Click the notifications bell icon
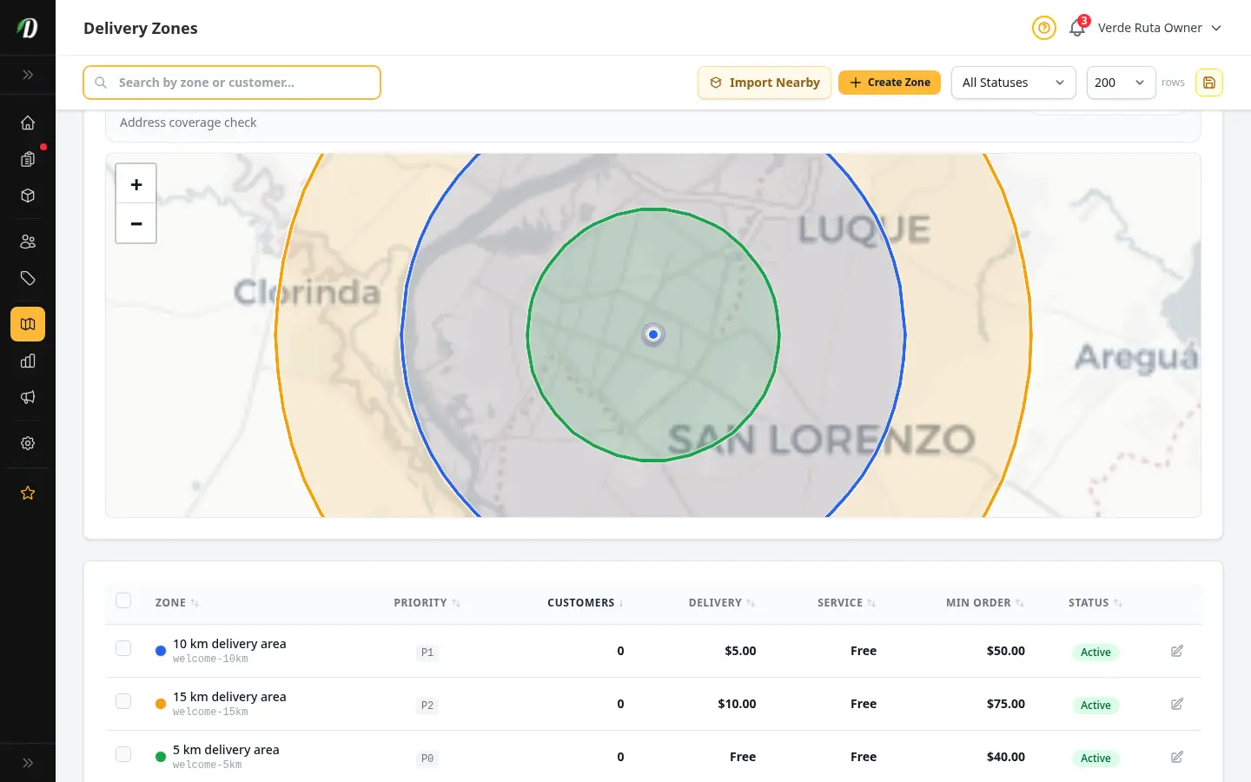Screen dimensions: 1251x782 pyautogui.click(x=1077, y=28)
